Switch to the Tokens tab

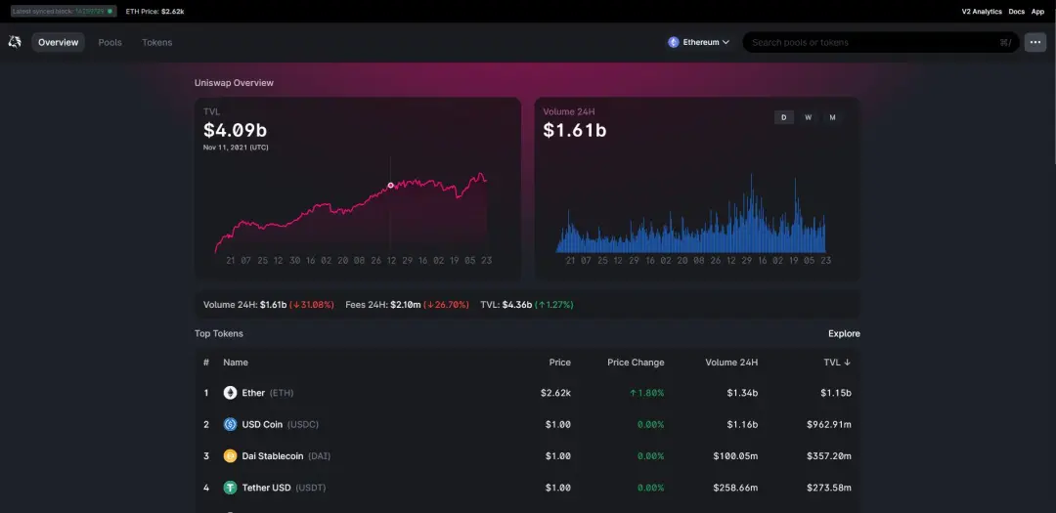pos(156,42)
